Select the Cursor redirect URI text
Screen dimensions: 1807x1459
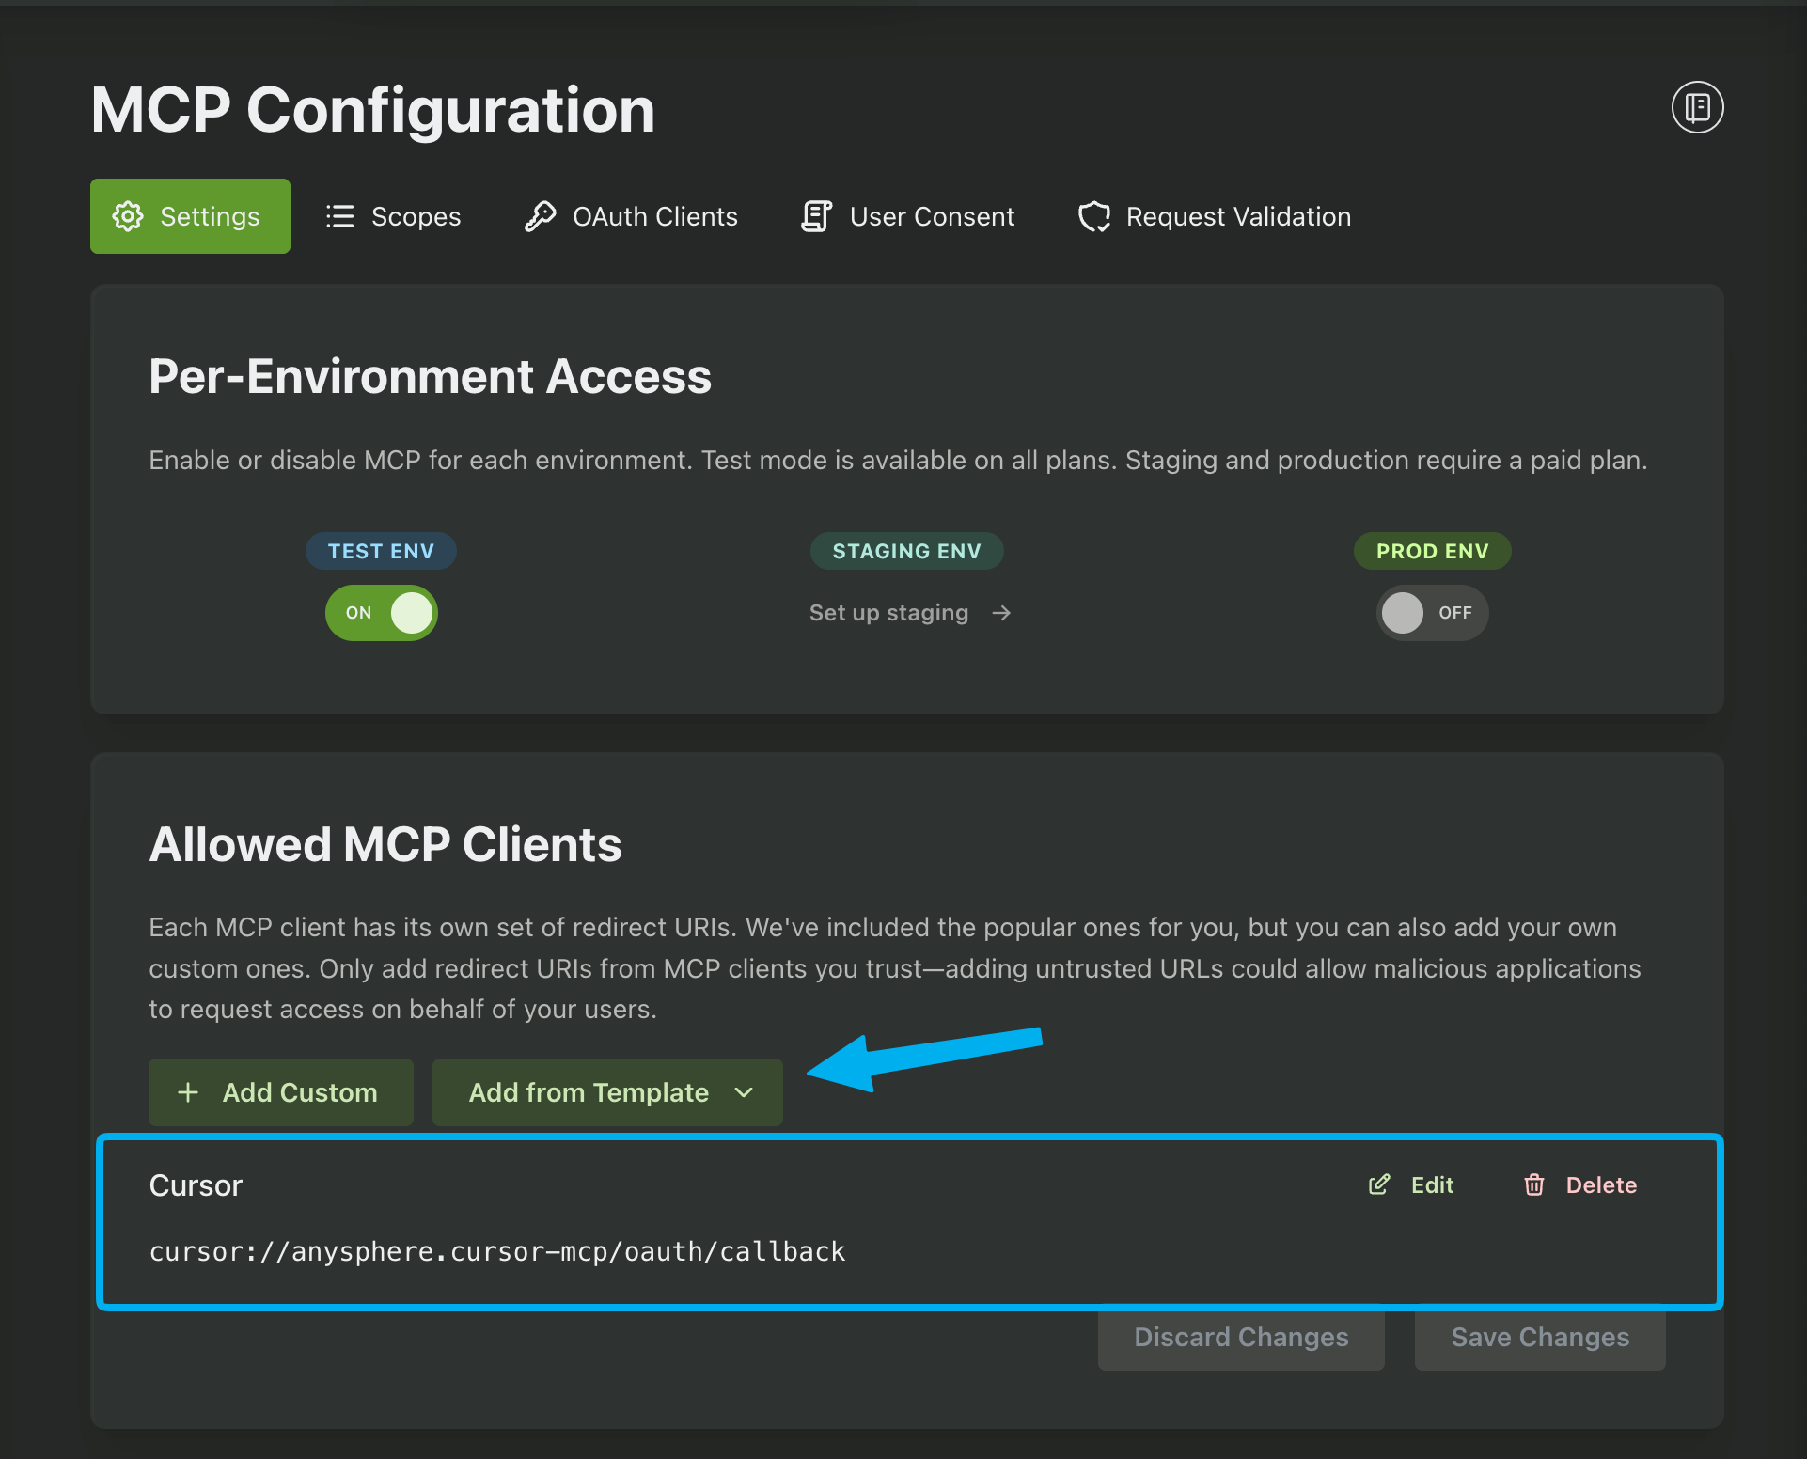497,1251
